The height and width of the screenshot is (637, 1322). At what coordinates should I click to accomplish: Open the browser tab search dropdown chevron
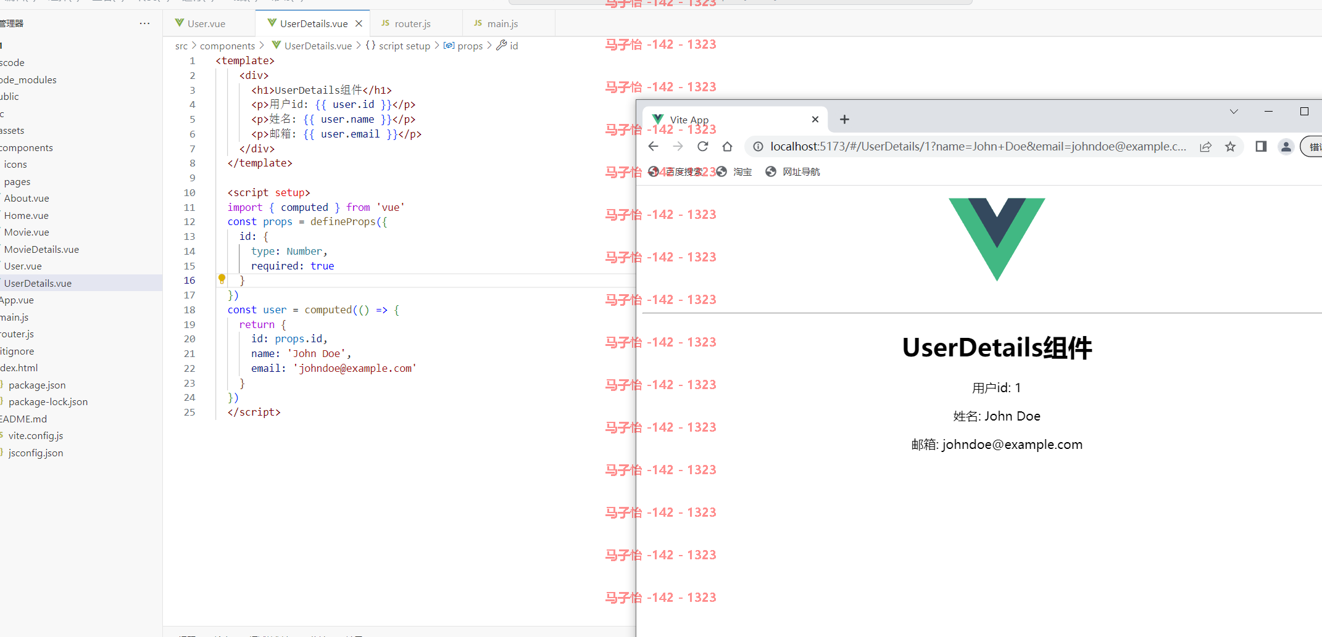(x=1234, y=112)
